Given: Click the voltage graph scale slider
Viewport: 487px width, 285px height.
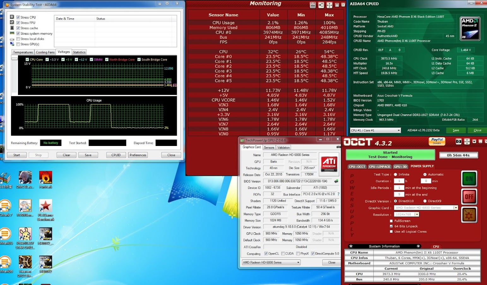Looking at the screenshot, I should click(x=15, y=59).
